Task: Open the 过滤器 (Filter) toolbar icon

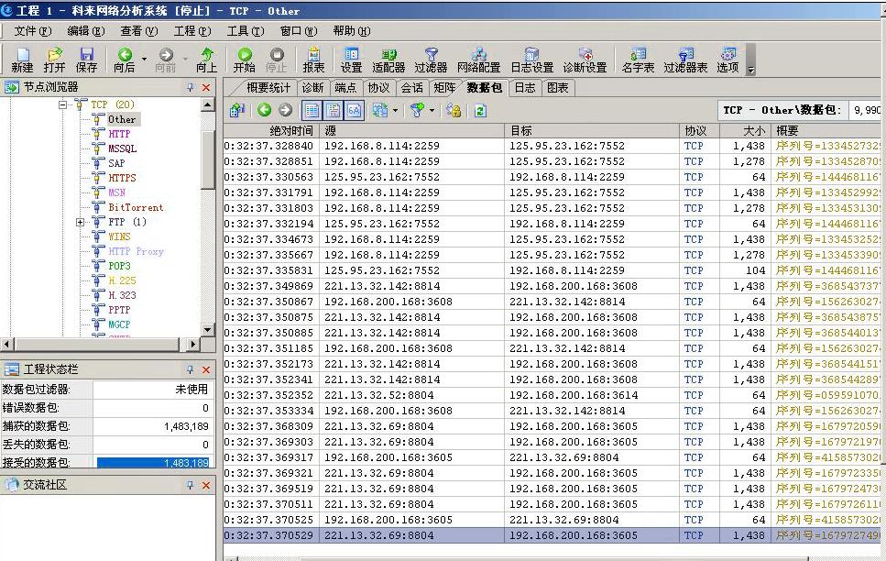Action: [x=431, y=60]
